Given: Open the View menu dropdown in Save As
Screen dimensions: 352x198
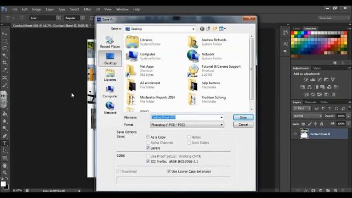Looking at the screenshot, I should tap(222, 29).
